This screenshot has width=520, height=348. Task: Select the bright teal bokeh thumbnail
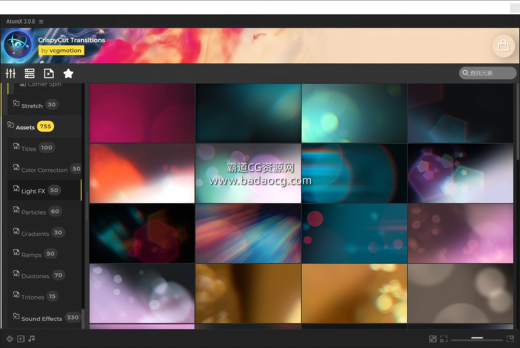[x=354, y=113]
